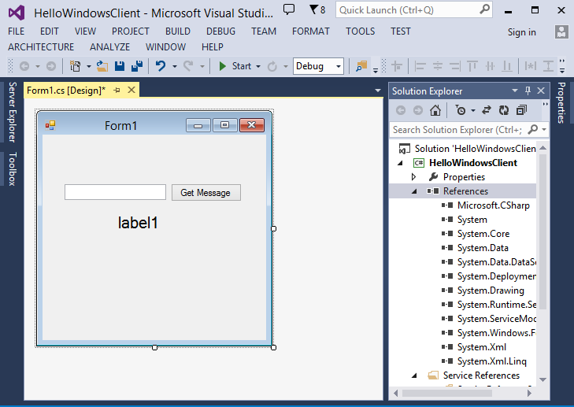Select the label1 control on form
This screenshot has height=407, width=574.
point(138,223)
